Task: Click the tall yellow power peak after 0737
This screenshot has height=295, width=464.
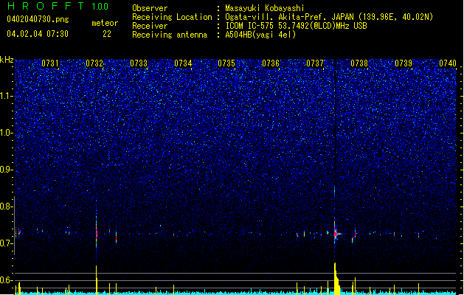Action: (336, 278)
